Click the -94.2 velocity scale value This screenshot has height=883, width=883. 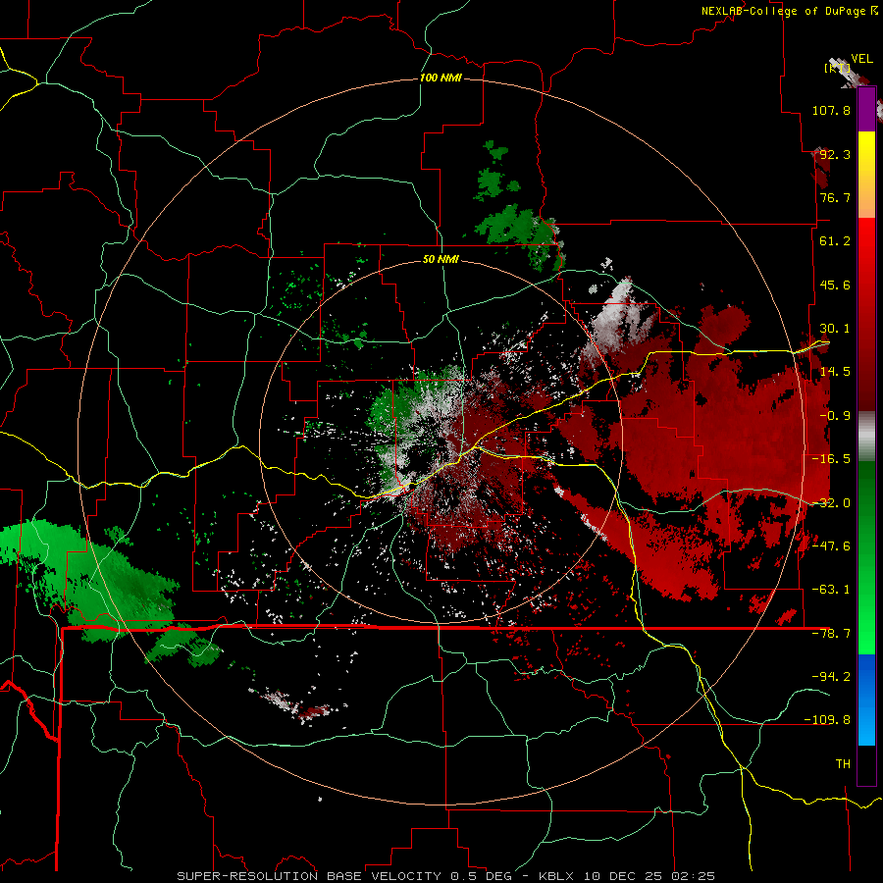pyautogui.click(x=831, y=676)
